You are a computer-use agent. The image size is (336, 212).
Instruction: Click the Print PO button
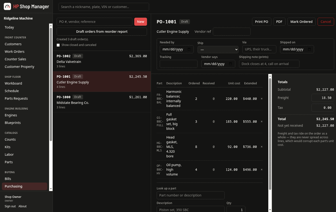pyautogui.click(x=262, y=22)
